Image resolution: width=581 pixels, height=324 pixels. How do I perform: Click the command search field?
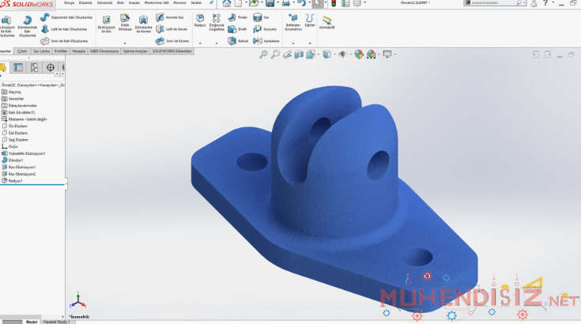[490, 4]
